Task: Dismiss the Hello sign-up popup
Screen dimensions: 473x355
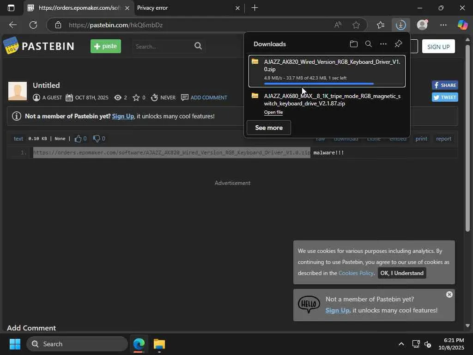Action: point(449,294)
